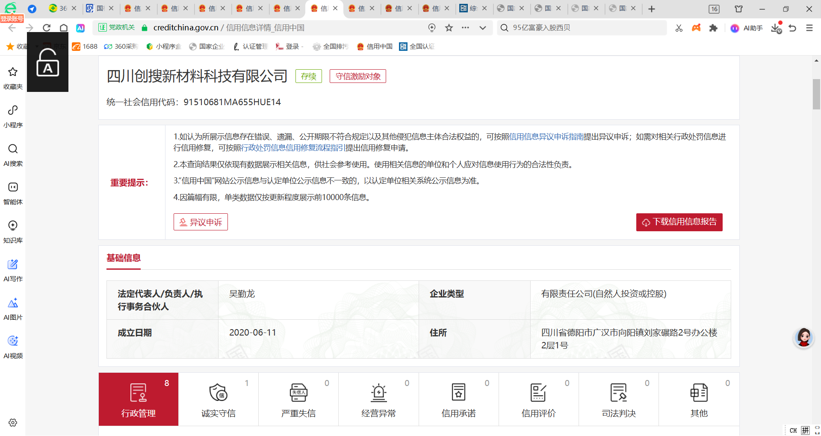The width and height of the screenshot is (821, 436).
Task: Click the 诚实守信 category icon
Action: 218,392
